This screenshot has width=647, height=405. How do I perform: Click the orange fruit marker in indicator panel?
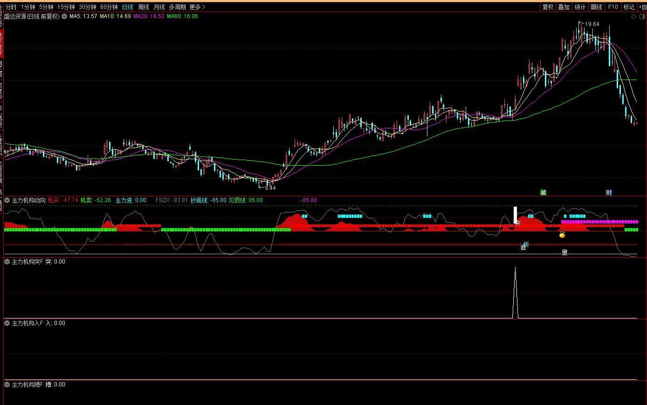(562, 235)
